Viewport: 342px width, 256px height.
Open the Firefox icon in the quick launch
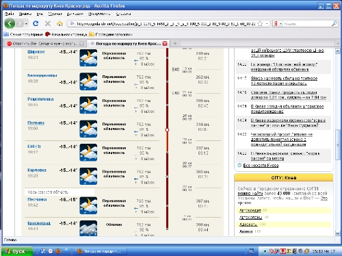click(59, 251)
